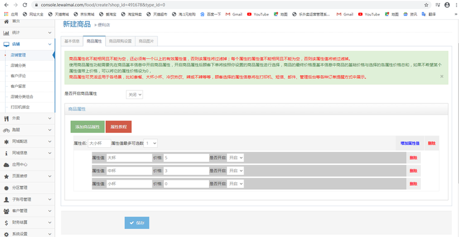The image size is (459, 237).
Task: Select the 商品属性 tab
Action: [94, 41]
